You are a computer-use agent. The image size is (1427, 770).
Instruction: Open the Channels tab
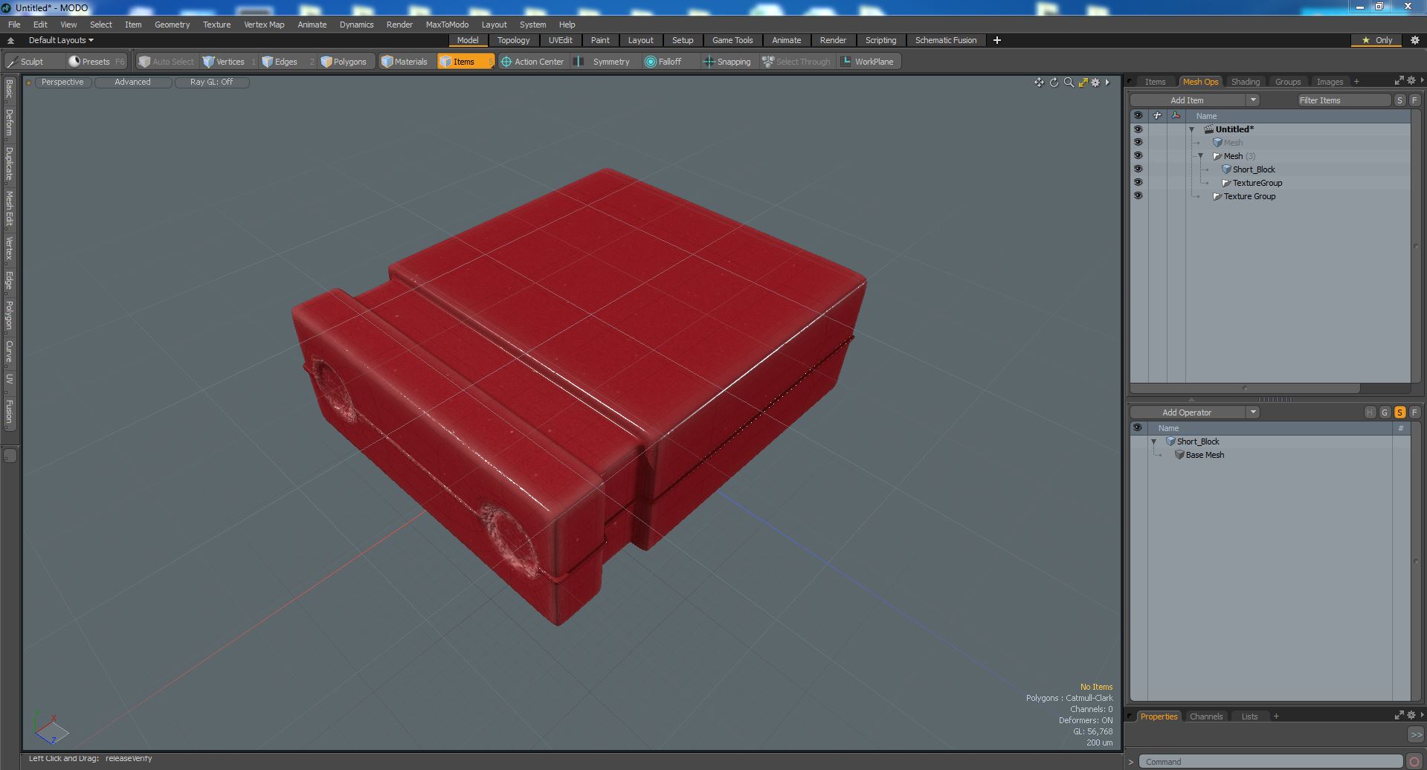(1205, 716)
